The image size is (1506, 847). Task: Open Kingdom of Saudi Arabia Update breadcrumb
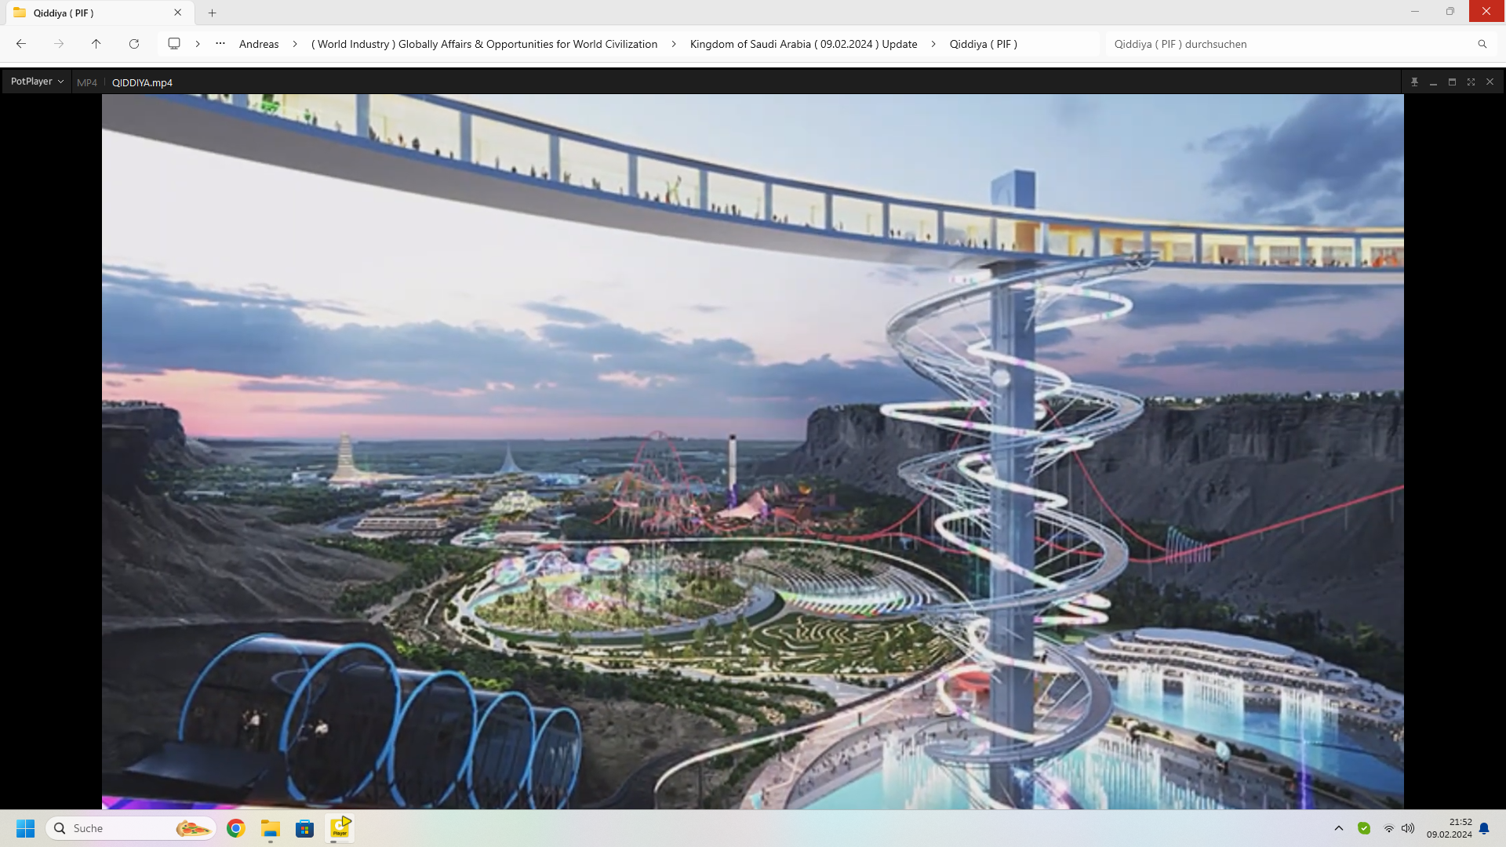click(803, 44)
